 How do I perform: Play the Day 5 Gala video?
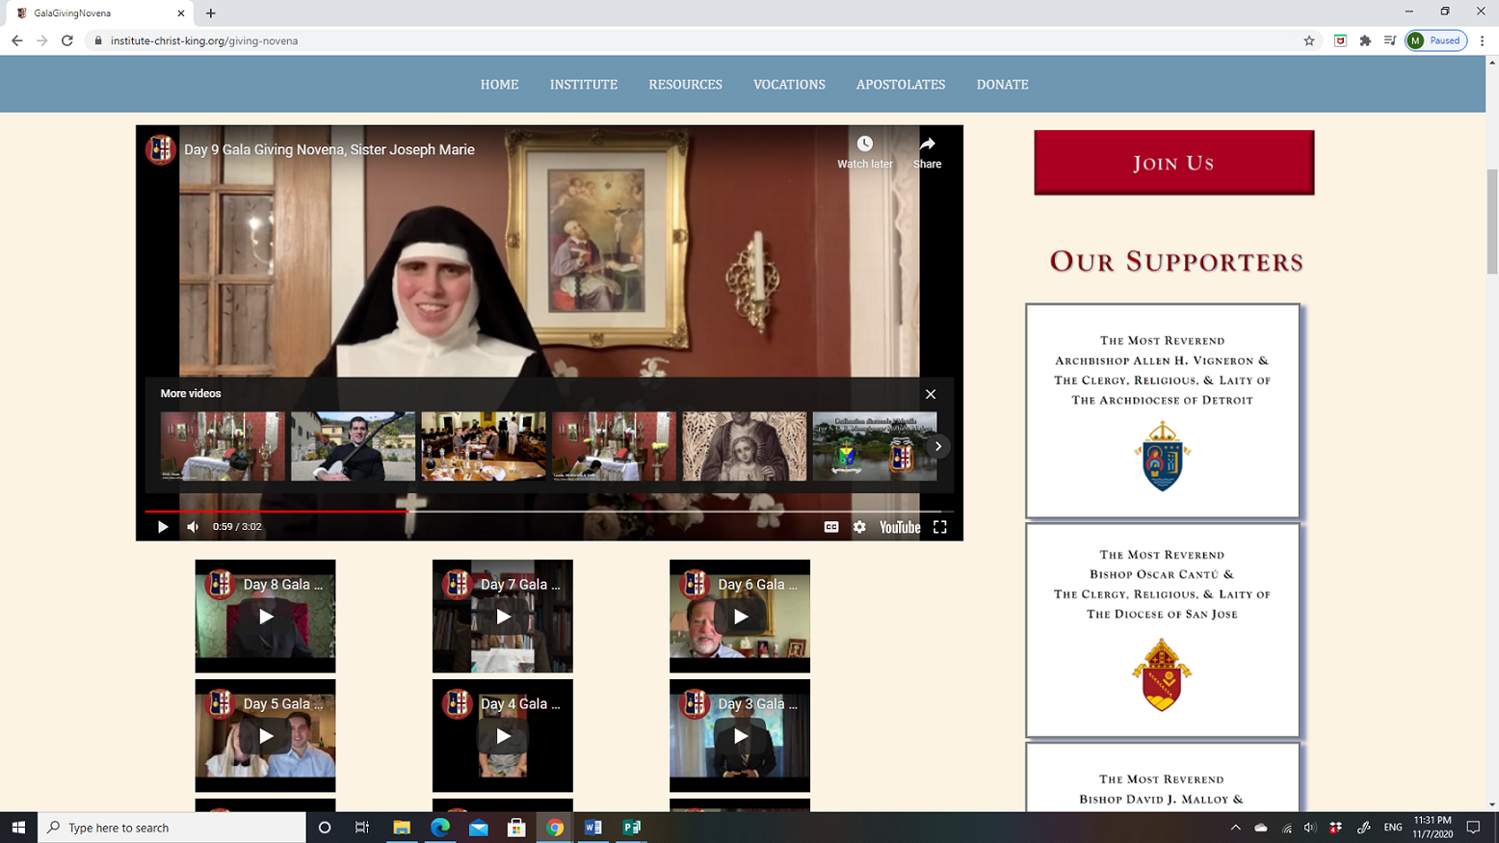pyautogui.click(x=266, y=736)
